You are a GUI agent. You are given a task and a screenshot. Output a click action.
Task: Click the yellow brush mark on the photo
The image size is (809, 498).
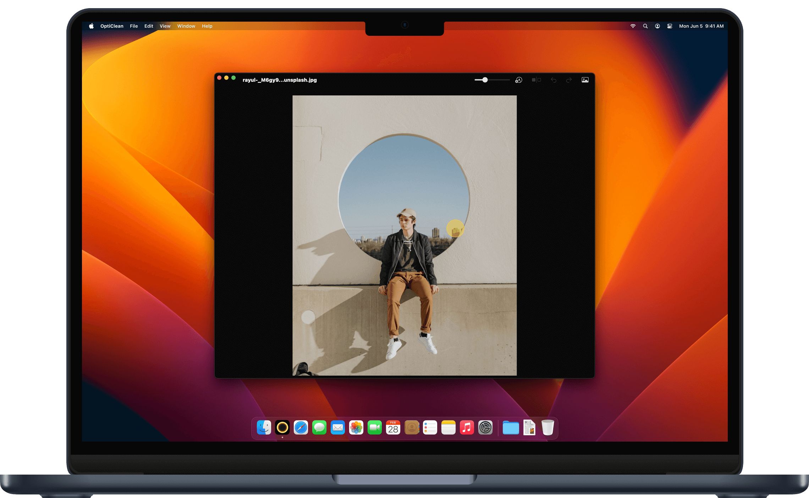pyautogui.click(x=455, y=229)
